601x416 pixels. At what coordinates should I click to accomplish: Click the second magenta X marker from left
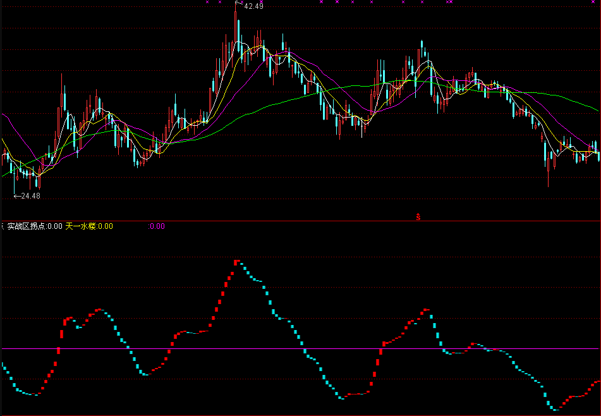click(219, 3)
